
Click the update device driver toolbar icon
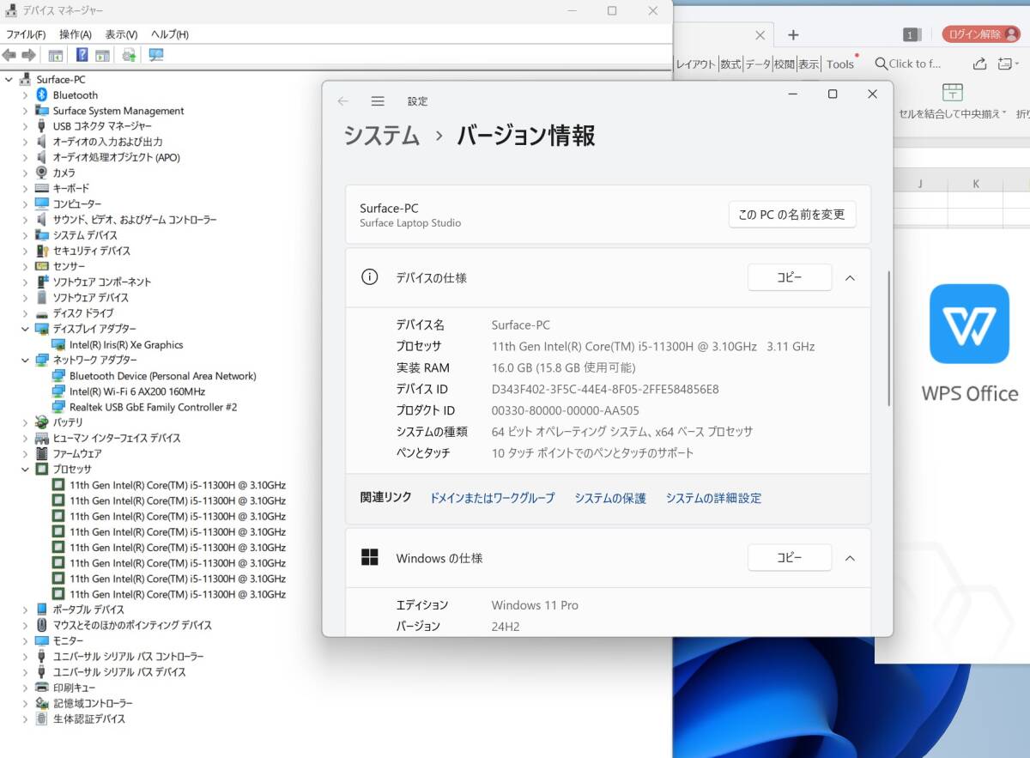129,55
